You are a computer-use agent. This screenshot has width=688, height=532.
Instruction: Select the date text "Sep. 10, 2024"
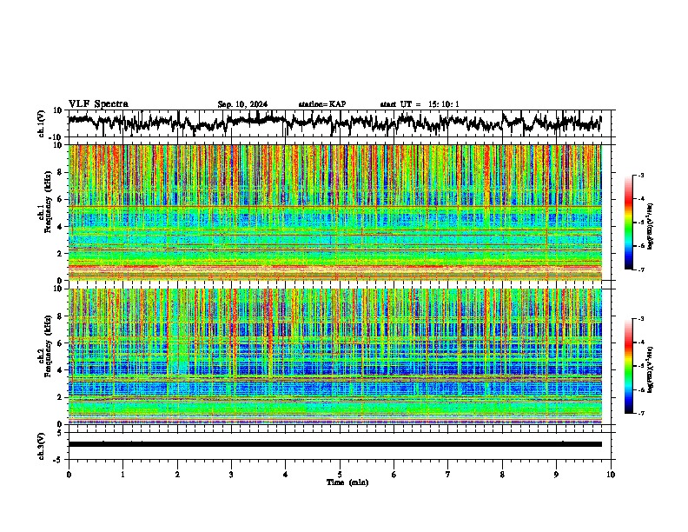click(x=242, y=104)
